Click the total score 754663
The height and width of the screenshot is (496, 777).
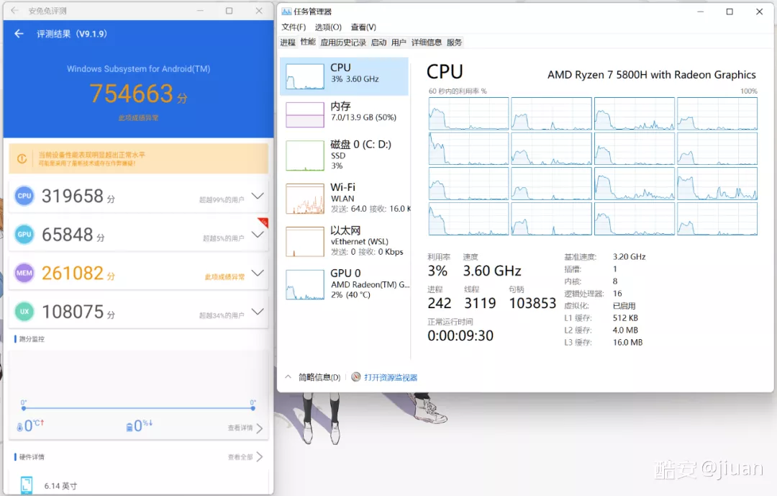132,94
